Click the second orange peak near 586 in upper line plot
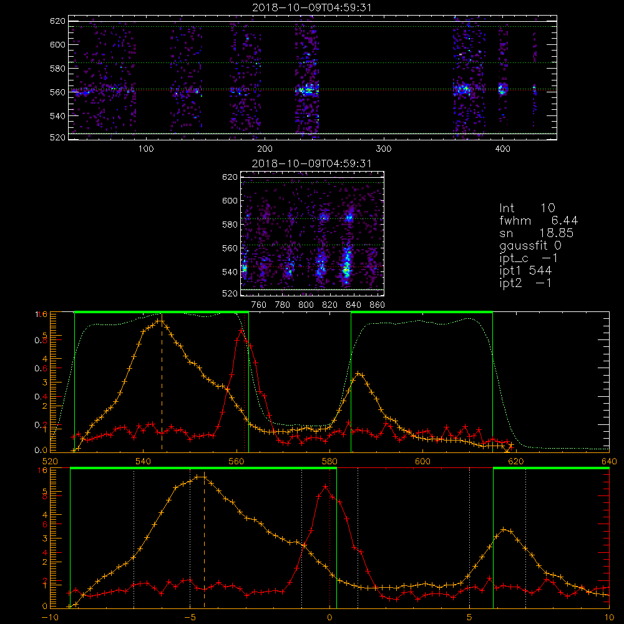The image size is (624, 624). click(358, 373)
